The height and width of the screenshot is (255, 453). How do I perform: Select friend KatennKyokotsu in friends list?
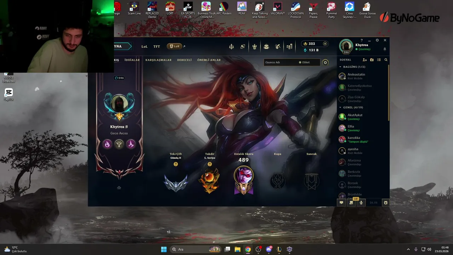(363, 87)
